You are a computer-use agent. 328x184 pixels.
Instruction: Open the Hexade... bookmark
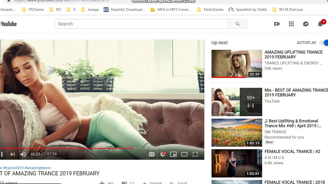click(8, 9)
